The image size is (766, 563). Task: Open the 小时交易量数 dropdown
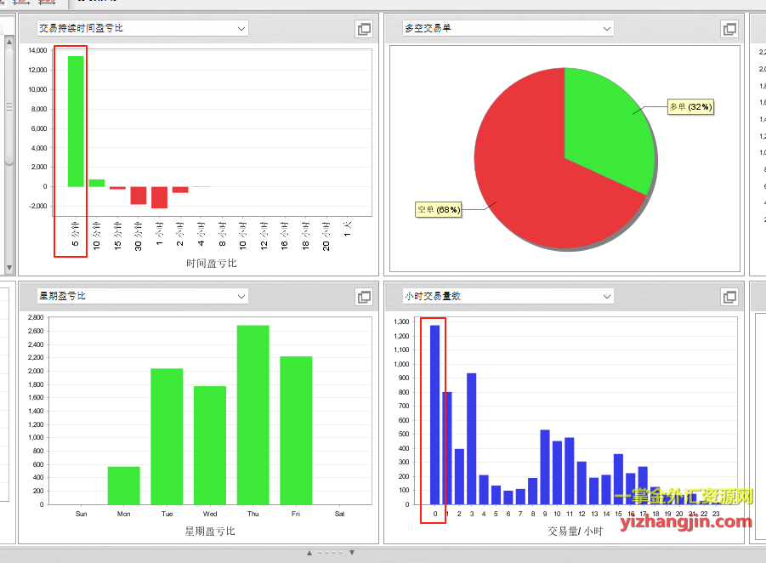pos(606,297)
